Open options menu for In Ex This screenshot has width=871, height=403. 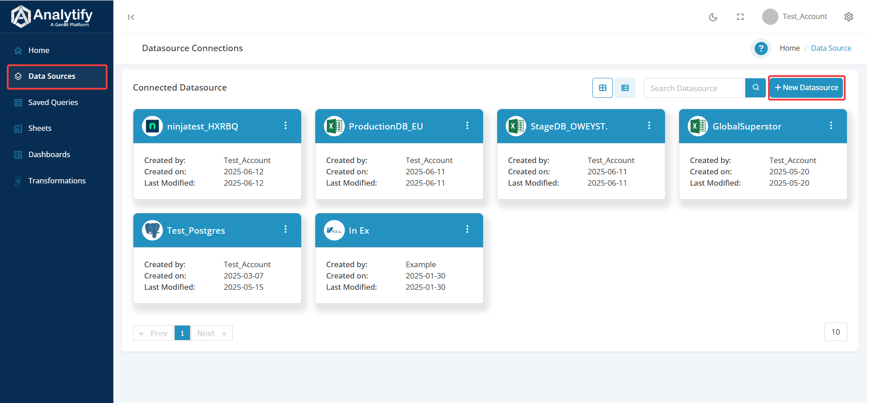pyautogui.click(x=467, y=229)
